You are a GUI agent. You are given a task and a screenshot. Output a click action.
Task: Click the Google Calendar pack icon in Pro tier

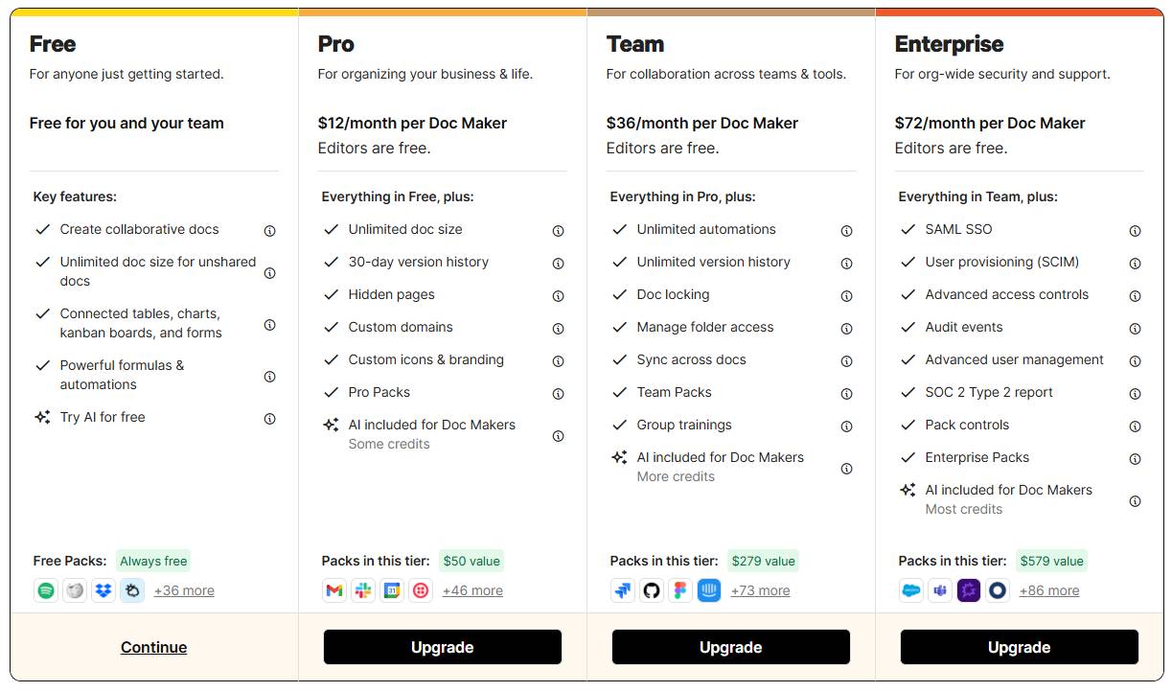pyautogui.click(x=391, y=590)
